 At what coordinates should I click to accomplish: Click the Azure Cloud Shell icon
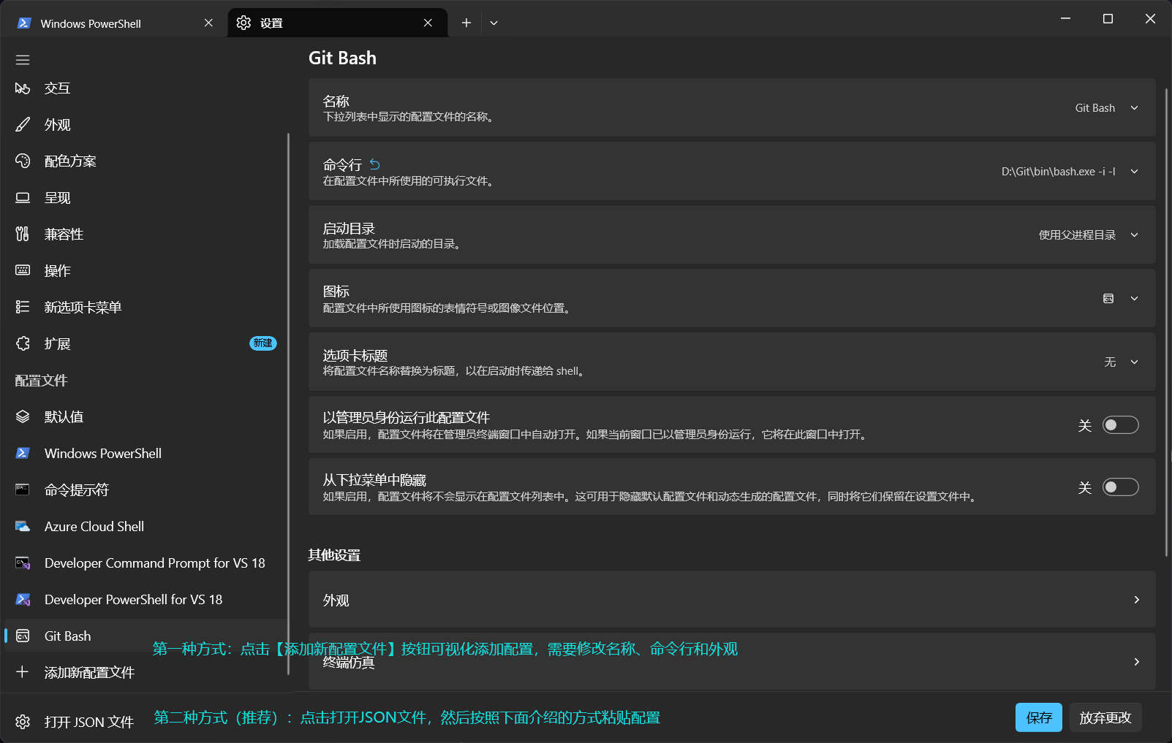pos(23,527)
